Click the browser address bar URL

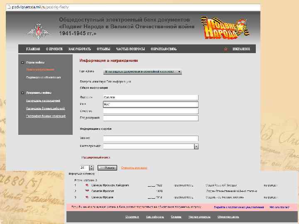[40, 7]
